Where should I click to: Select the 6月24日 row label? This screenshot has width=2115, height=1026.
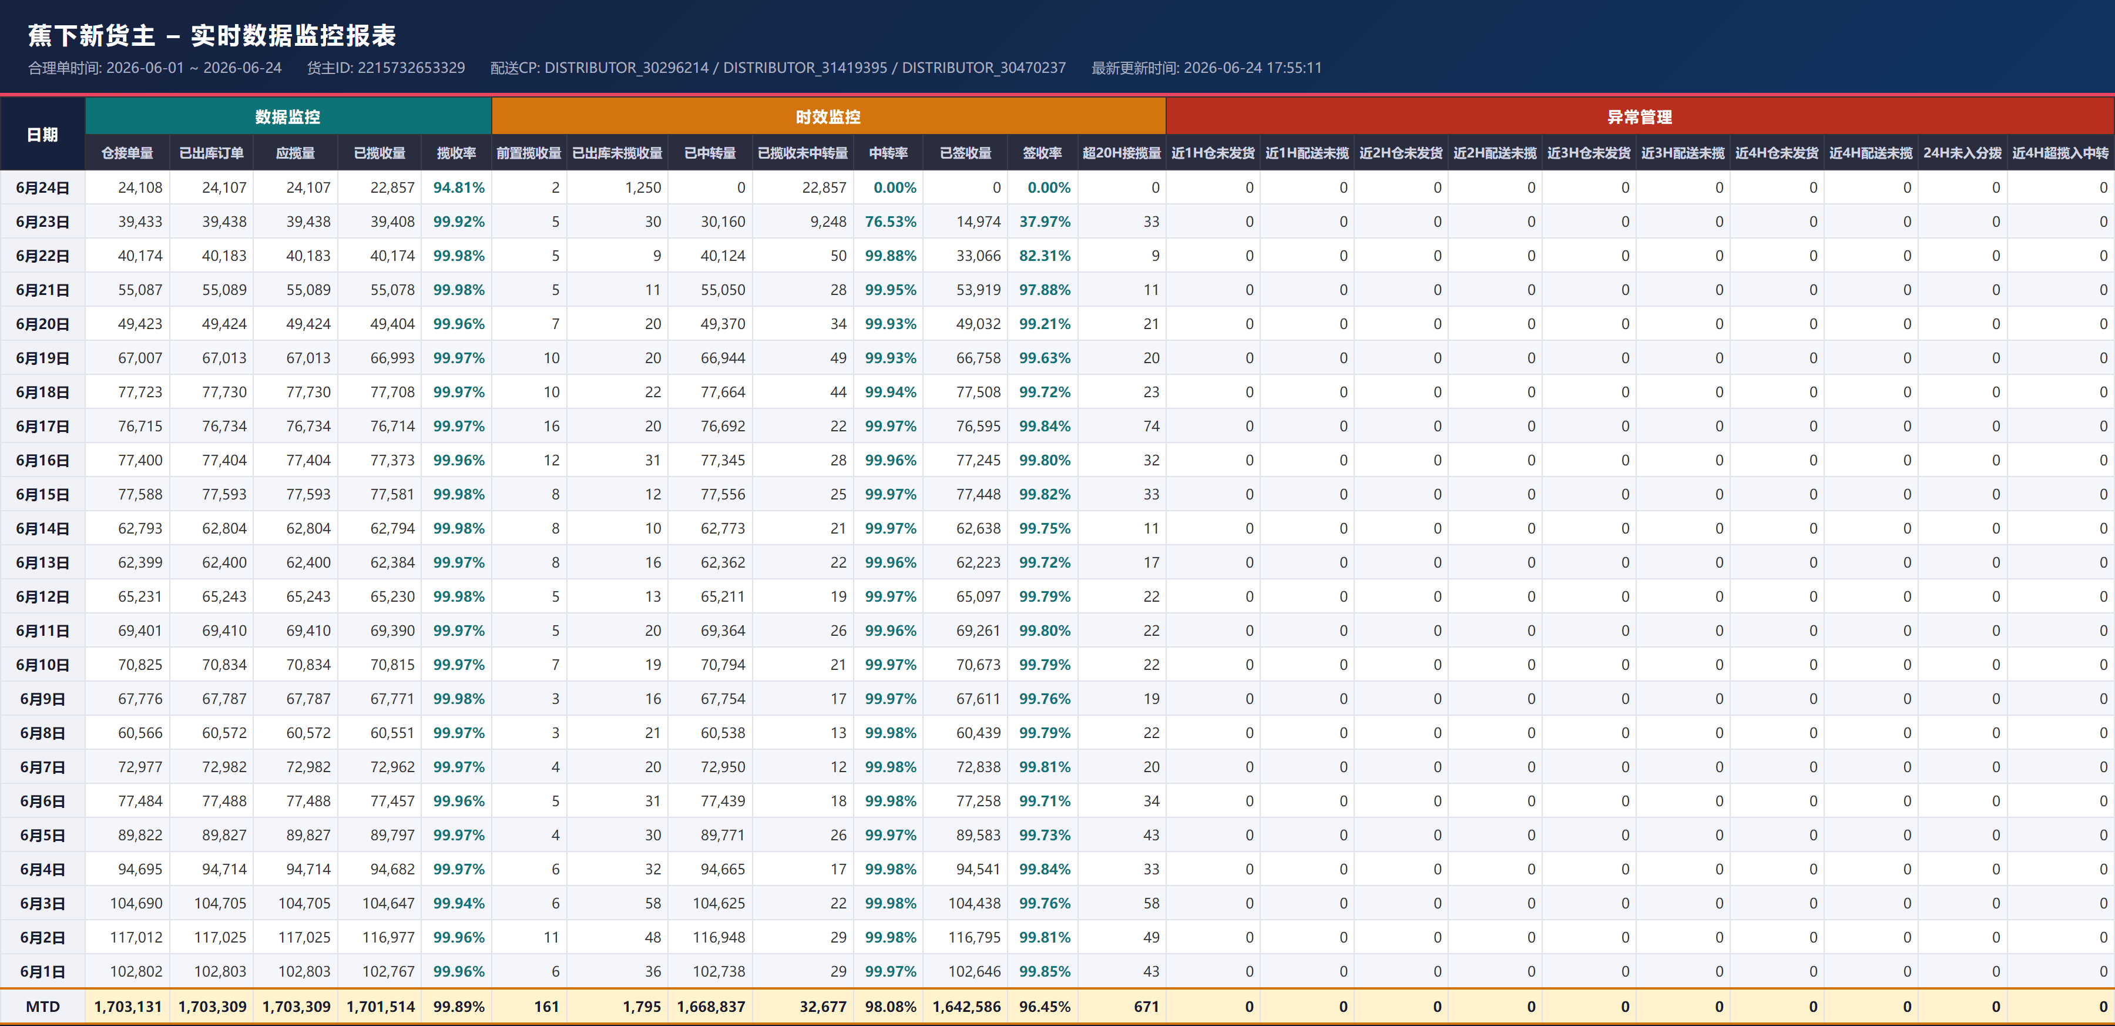click(43, 187)
